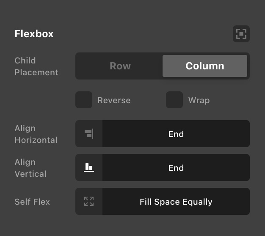The width and height of the screenshot is (265, 236).
Task: Click the expand arrows icon for Self Flex
Action: pos(89,201)
